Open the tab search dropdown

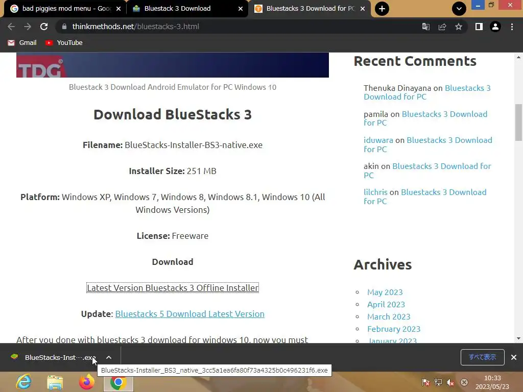459,9
